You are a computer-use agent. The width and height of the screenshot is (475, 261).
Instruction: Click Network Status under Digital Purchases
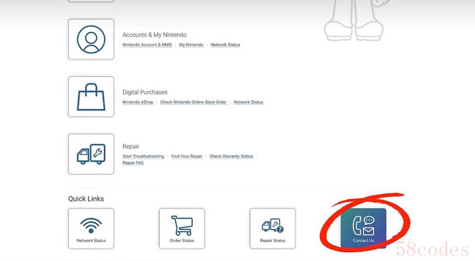(248, 102)
